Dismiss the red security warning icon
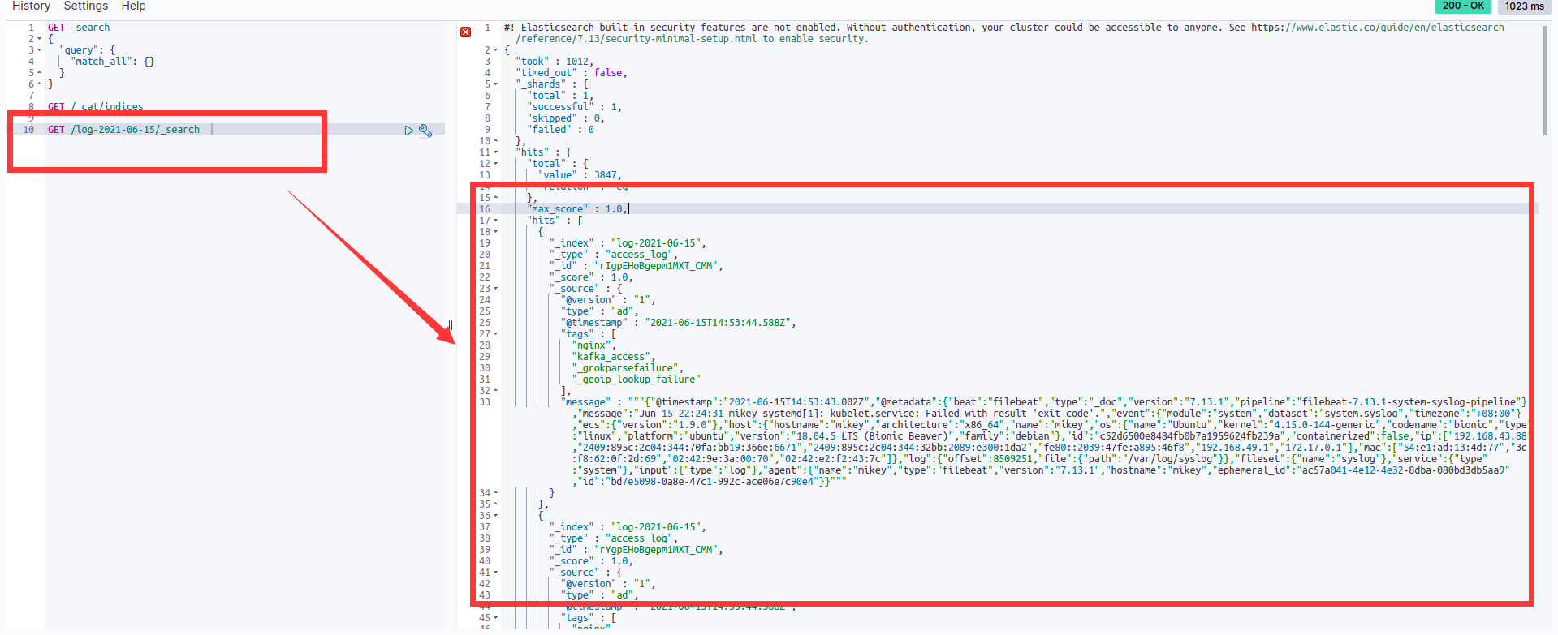The width and height of the screenshot is (1558, 635). click(x=465, y=32)
